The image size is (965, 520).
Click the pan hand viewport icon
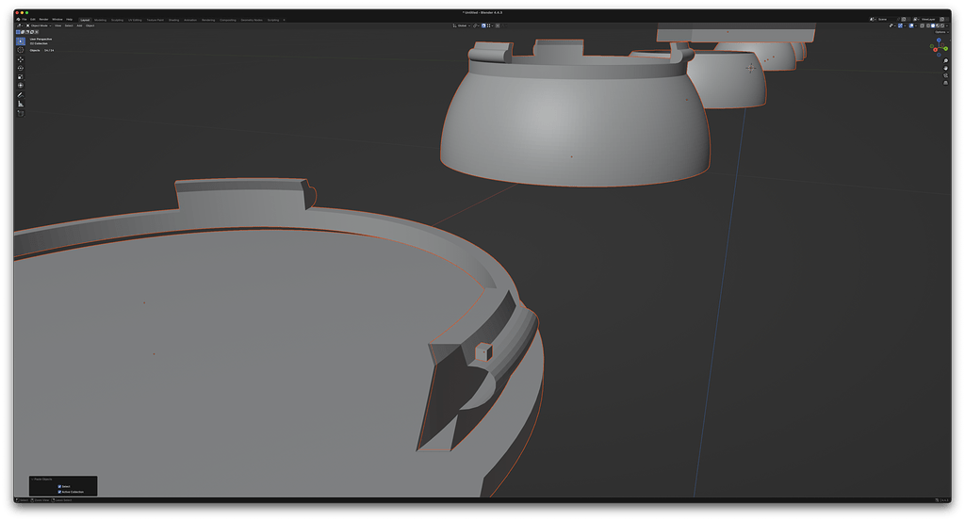point(946,69)
